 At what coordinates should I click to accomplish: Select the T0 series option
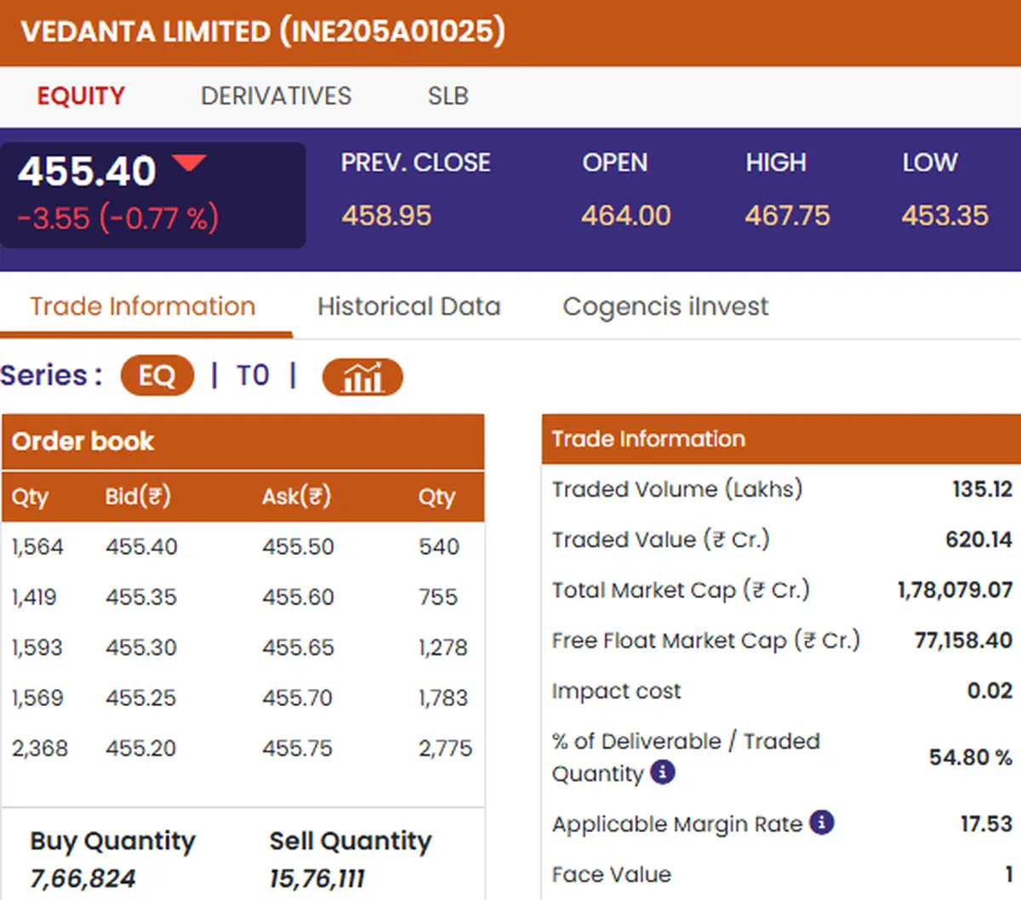[253, 375]
